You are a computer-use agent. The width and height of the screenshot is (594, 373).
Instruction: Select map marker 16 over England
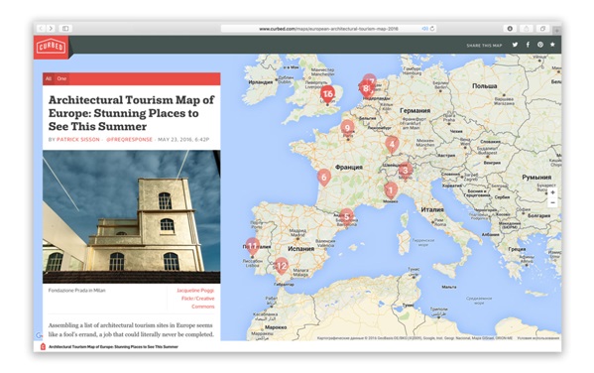pos(327,94)
